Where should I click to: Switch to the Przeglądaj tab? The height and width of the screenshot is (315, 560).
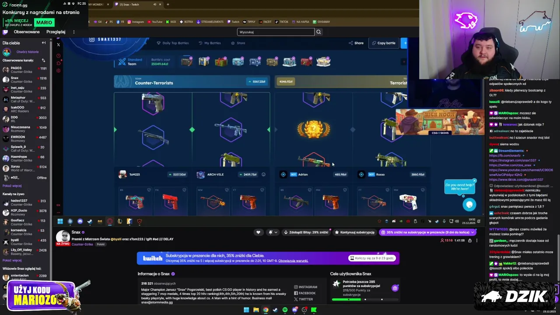pyautogui.click(x=56, y=32)
